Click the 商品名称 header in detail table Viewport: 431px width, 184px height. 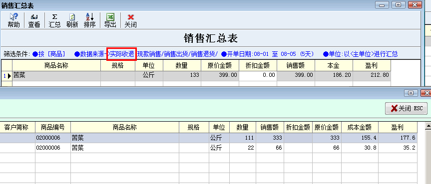(125, 128)
